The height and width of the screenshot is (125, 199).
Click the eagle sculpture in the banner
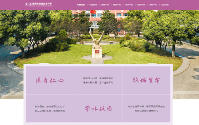97,38
